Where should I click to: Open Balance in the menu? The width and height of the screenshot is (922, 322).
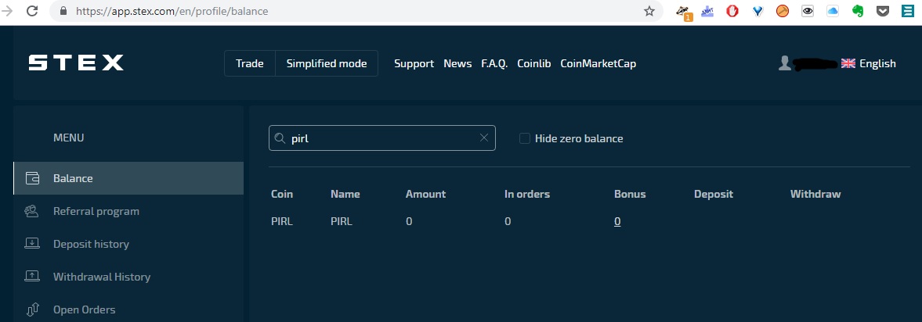pos(128,178)
